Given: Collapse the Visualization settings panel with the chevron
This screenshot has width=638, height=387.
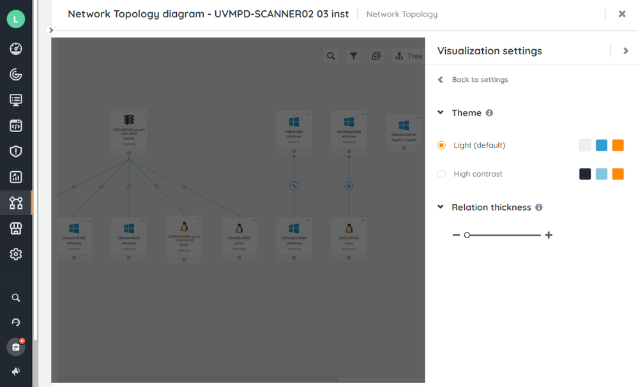Looking at the screenshot, I should (626, 50).
